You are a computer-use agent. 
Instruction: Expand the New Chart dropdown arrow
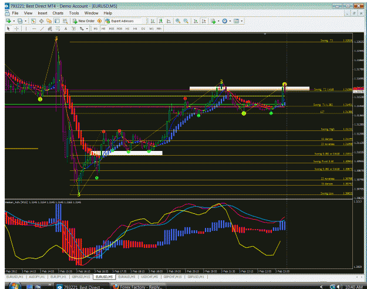pyautogui.click(x=14, y=21)
